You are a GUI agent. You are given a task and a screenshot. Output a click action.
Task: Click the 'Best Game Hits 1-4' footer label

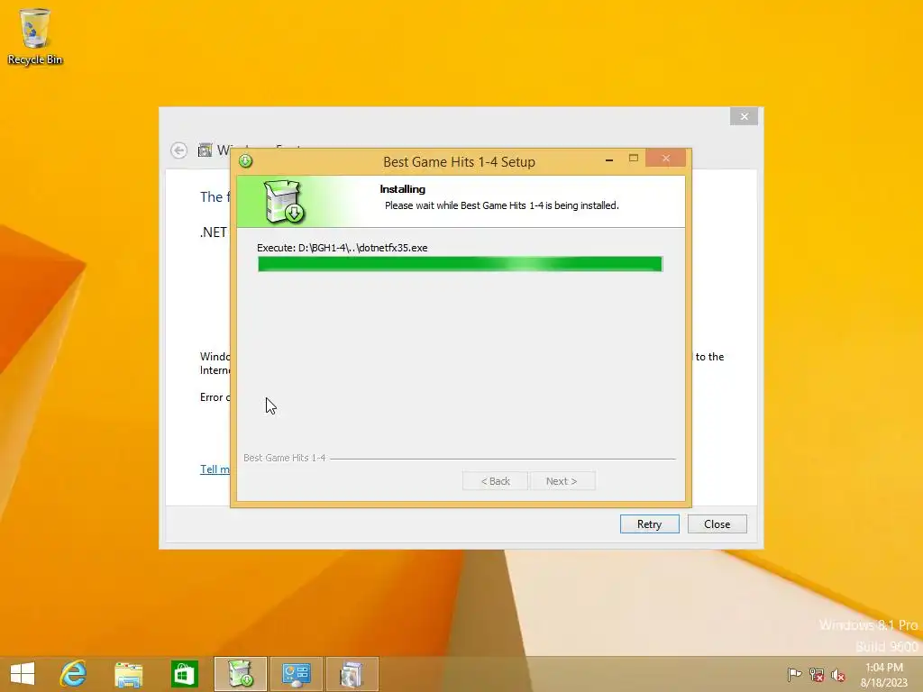coord(284,458)
